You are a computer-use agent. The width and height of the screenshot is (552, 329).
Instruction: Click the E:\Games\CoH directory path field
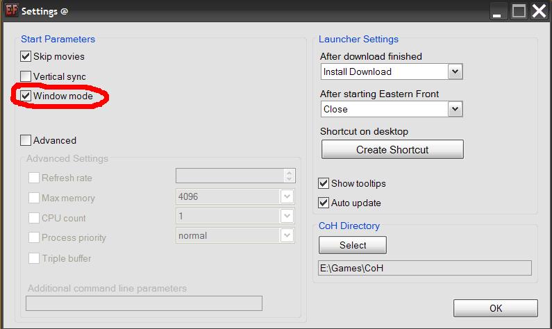(425, 268)
